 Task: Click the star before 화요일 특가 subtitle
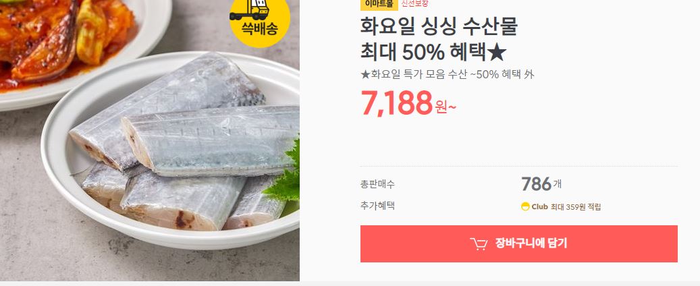click(x=365, y=74)
